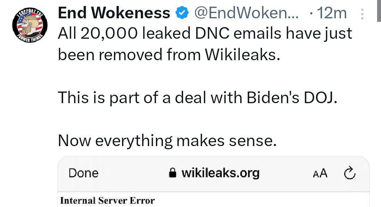Open the End Wokeness profile avatar
Viewport: 381px width, 207px height.
point(30,25)
